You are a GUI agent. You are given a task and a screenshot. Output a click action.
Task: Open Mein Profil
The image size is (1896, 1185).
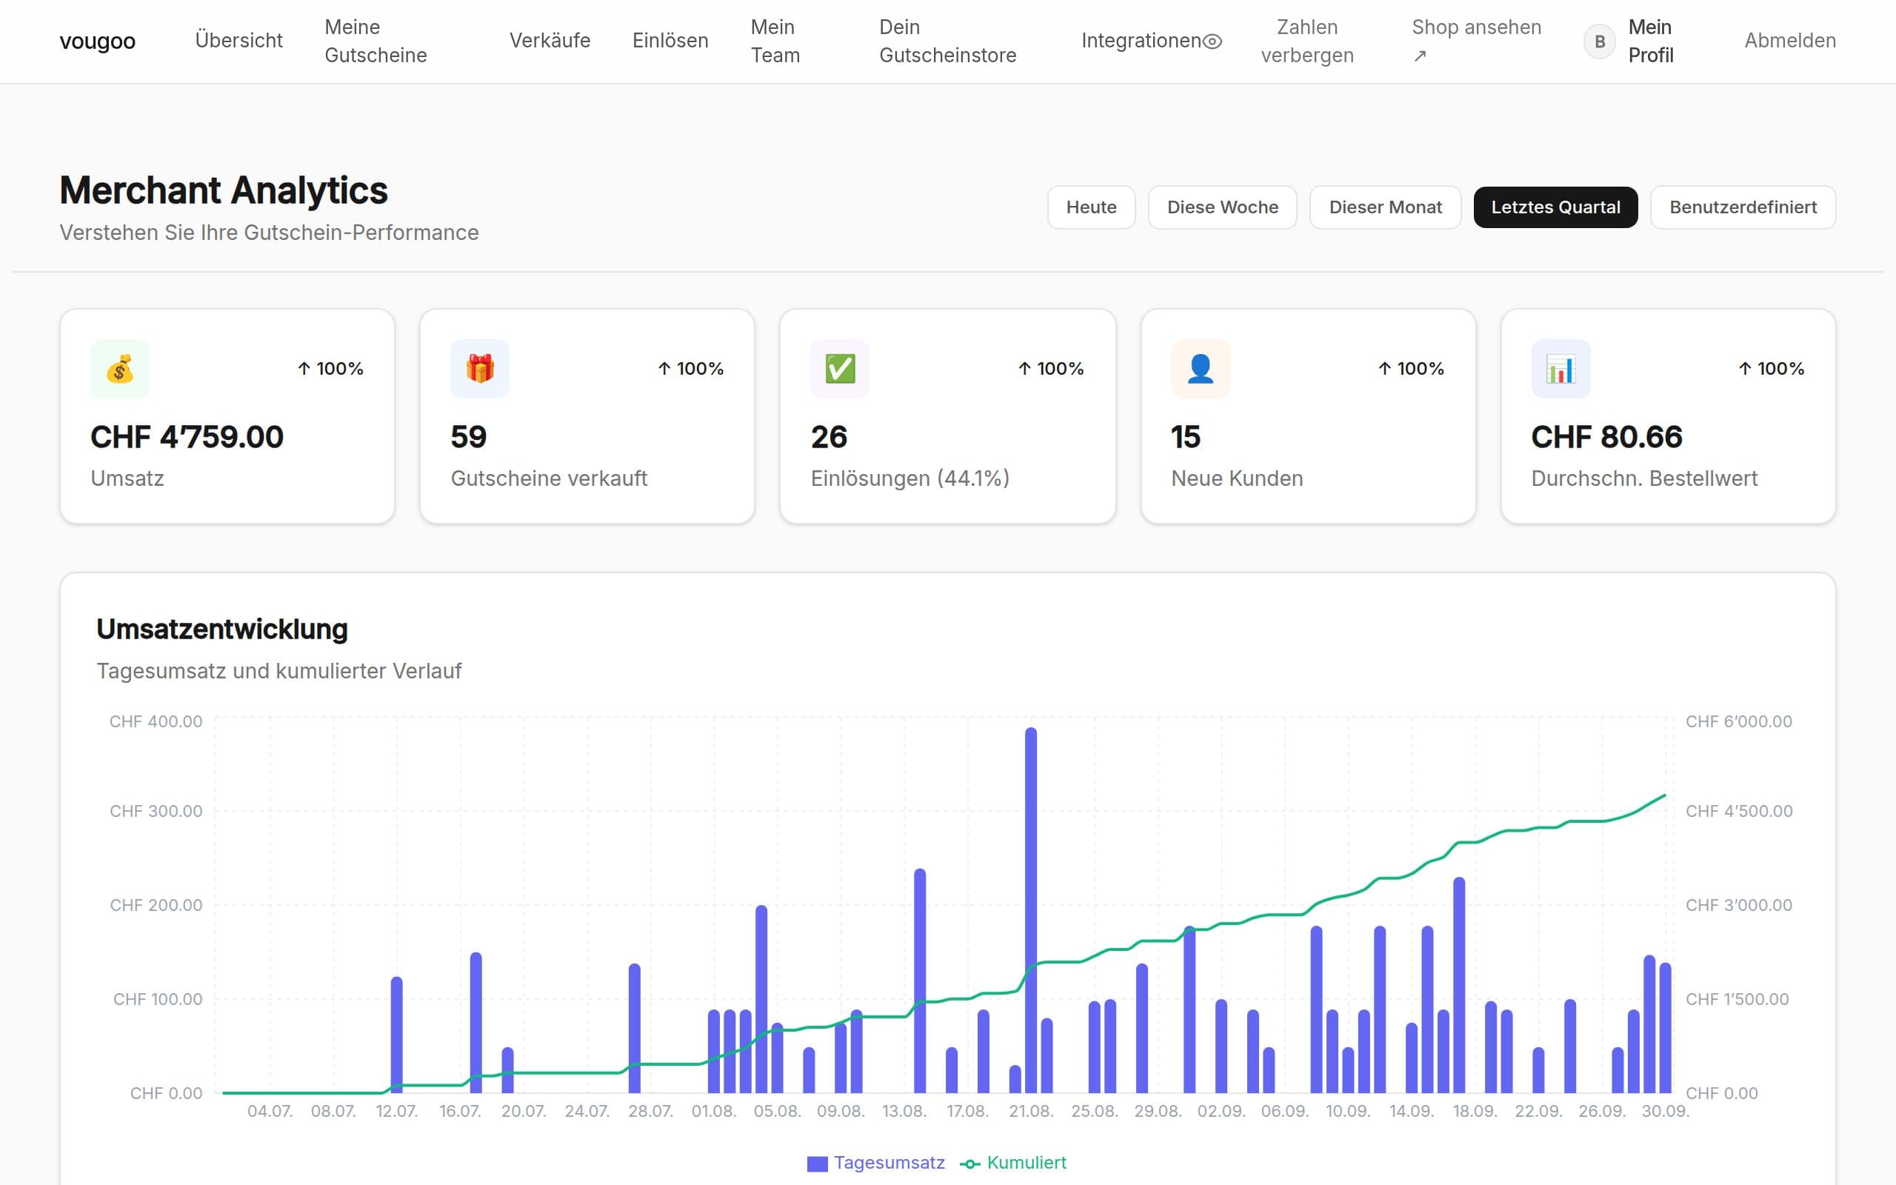1650,41
